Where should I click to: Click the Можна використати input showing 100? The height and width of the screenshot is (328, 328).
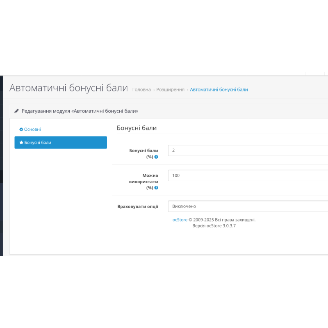[246, 175]
